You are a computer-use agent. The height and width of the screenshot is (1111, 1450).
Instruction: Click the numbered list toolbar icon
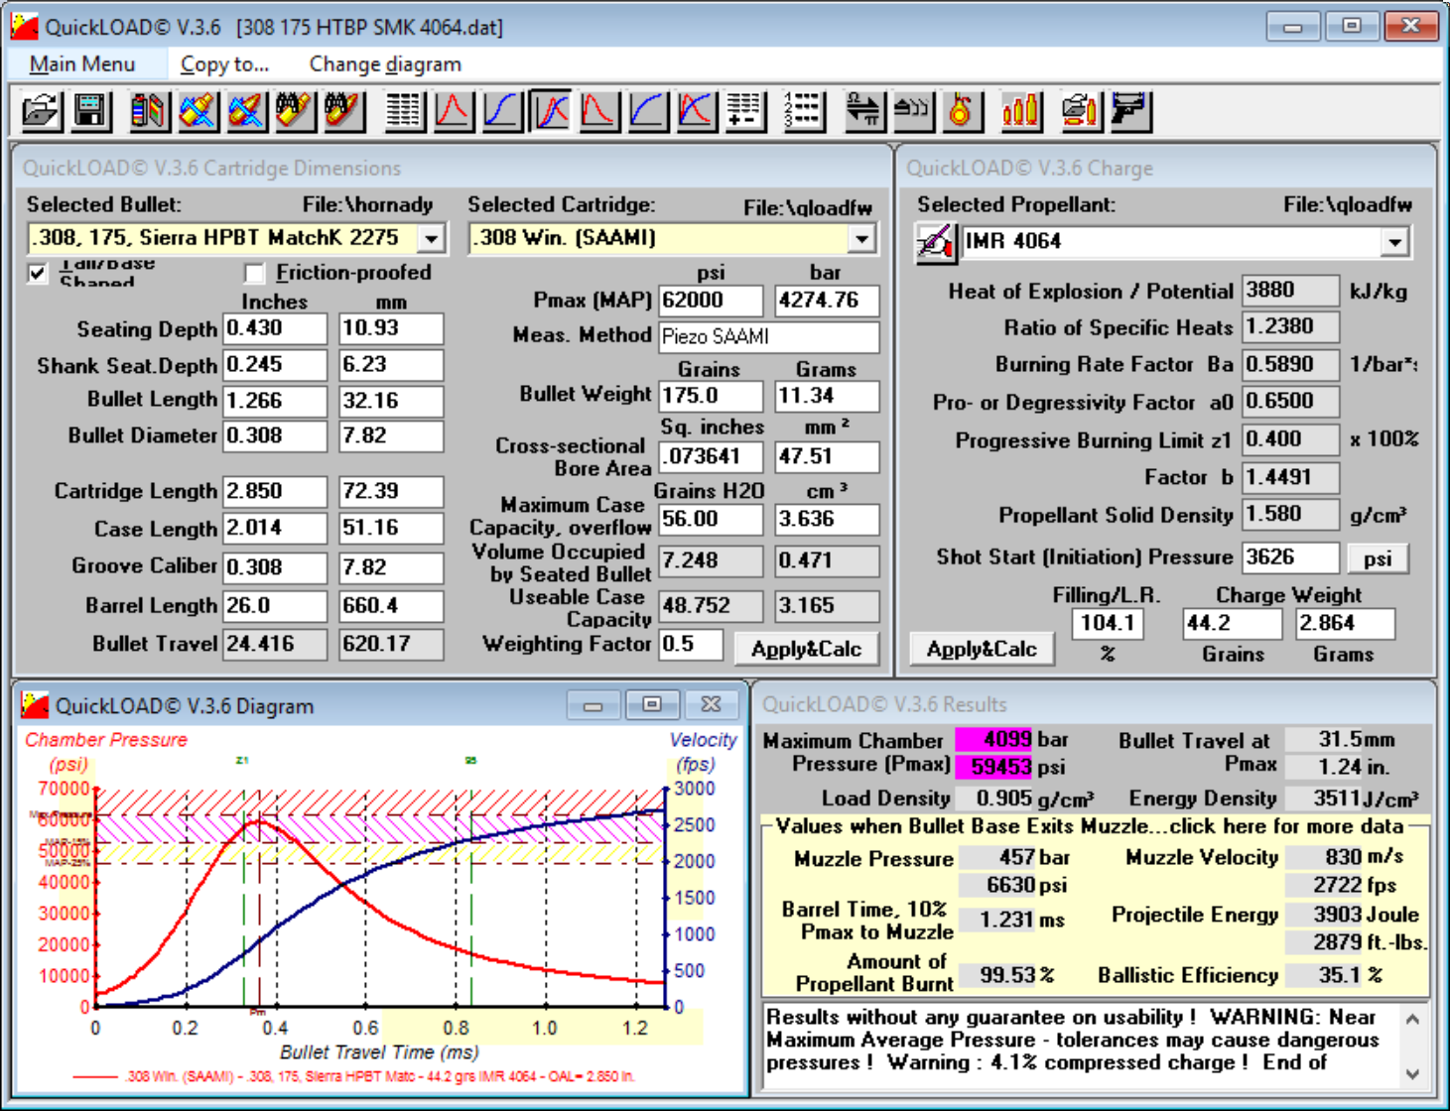pos(803,110)
